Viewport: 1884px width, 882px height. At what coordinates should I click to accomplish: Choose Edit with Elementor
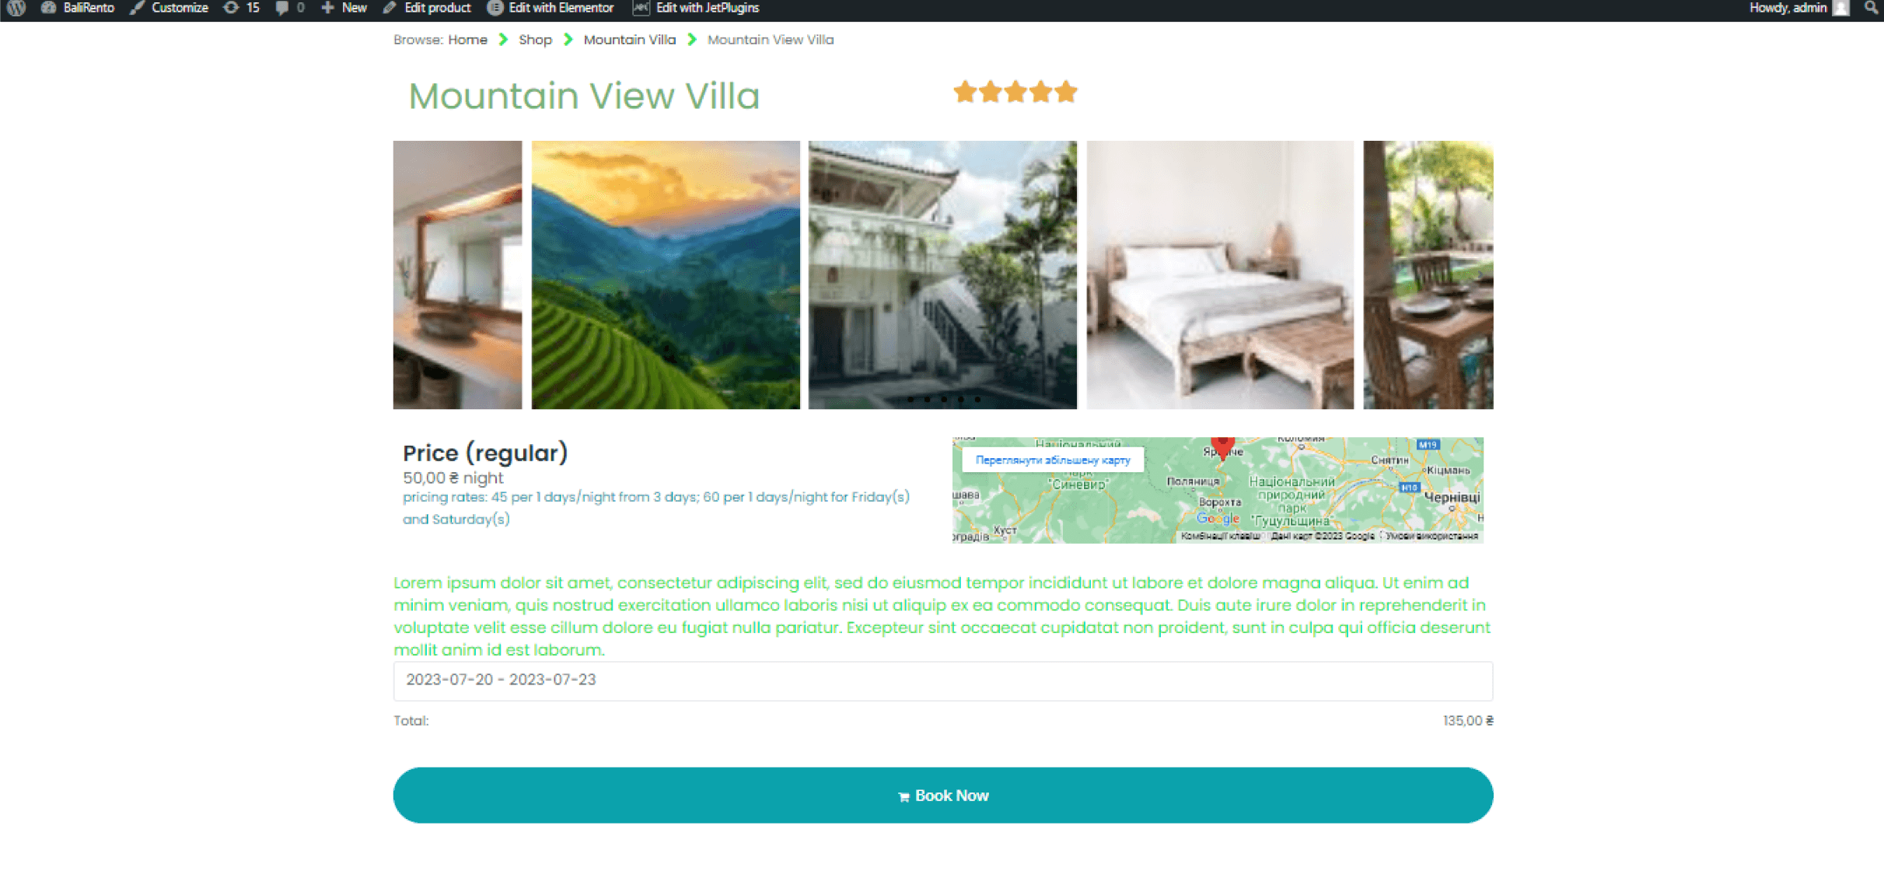tap(551, 8)
